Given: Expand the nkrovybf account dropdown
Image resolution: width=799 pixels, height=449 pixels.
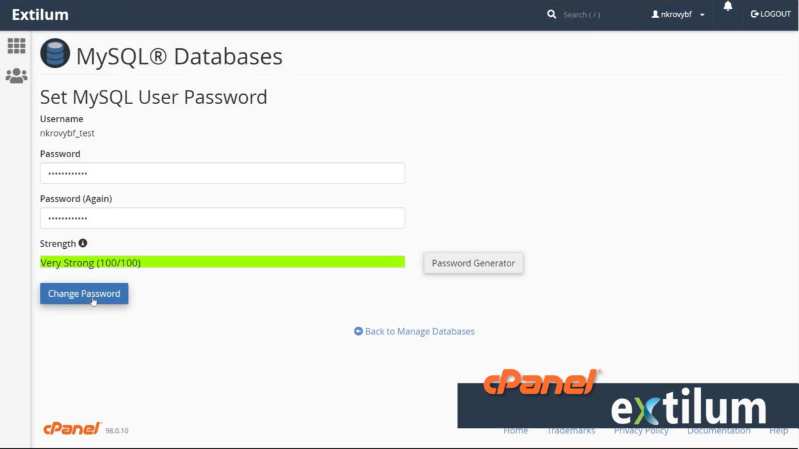Looking at the screenshot, I should pos(702,14).
